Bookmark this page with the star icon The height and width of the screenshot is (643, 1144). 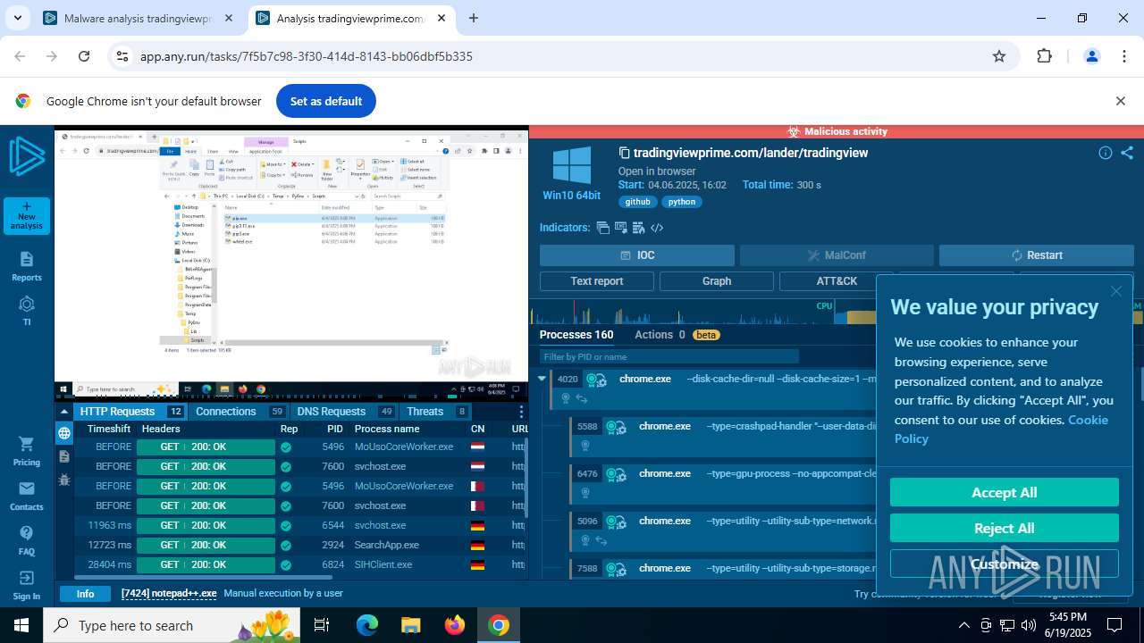click(999, 56)
